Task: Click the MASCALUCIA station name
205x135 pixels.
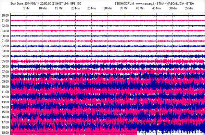Action: 175,4
